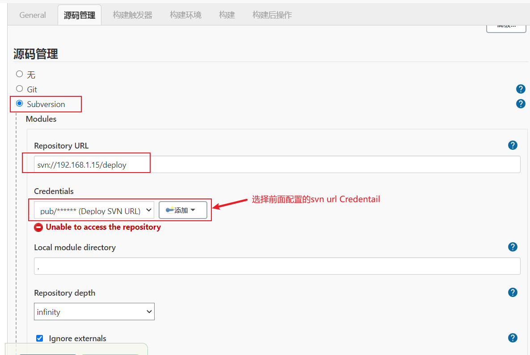Open help for Local module directory
The height and width of the screenshot is (355, 530).
click(x=513, y=247)
